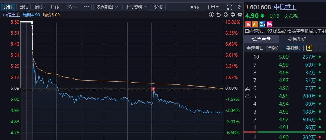The width and height of the screenshot is (326, 140).
Task: Open the 多周期图 dropdown
Action: tap(107, 7)
